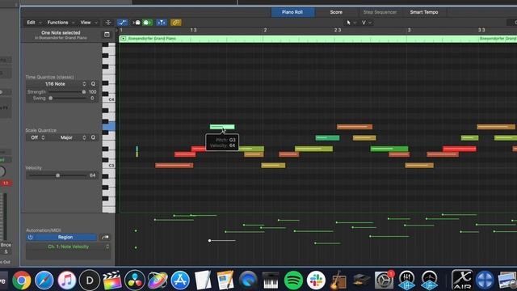
Task: Open DaVinci Resolve from the Dock
Action: point(135,280)
